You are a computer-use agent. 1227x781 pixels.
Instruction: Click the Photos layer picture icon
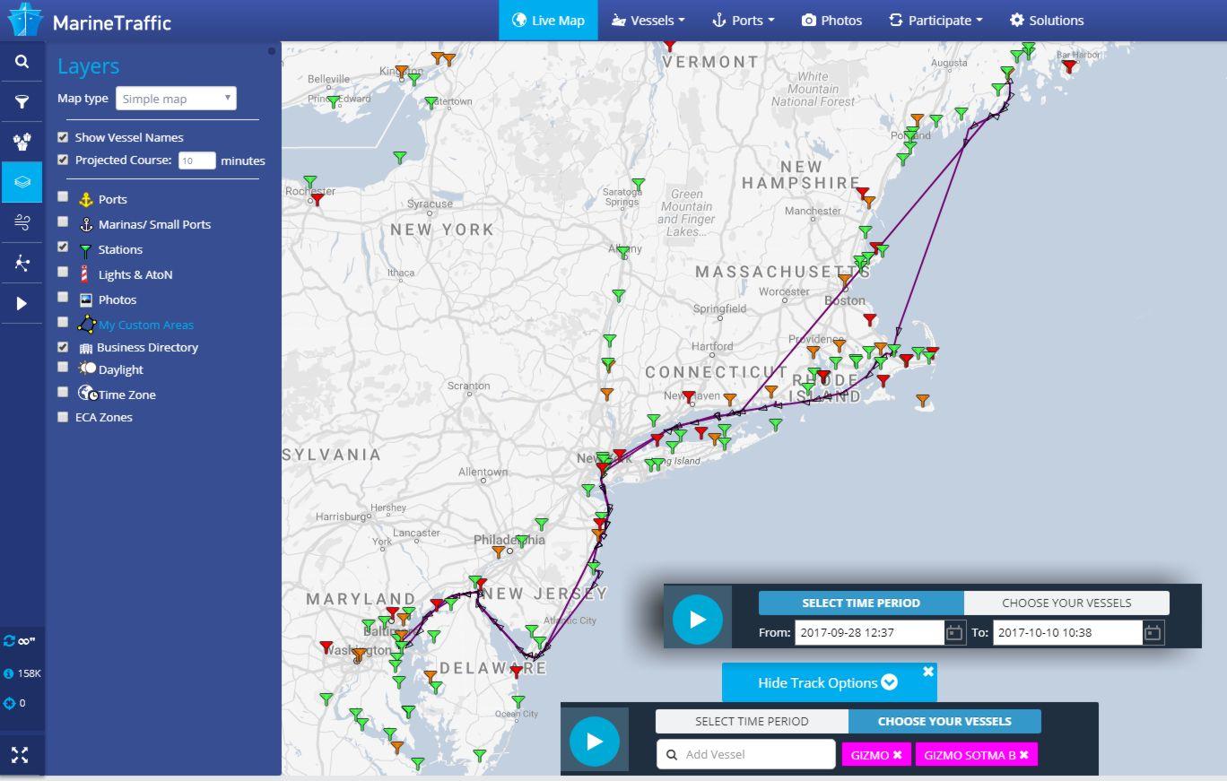click(x=86, y=299)
